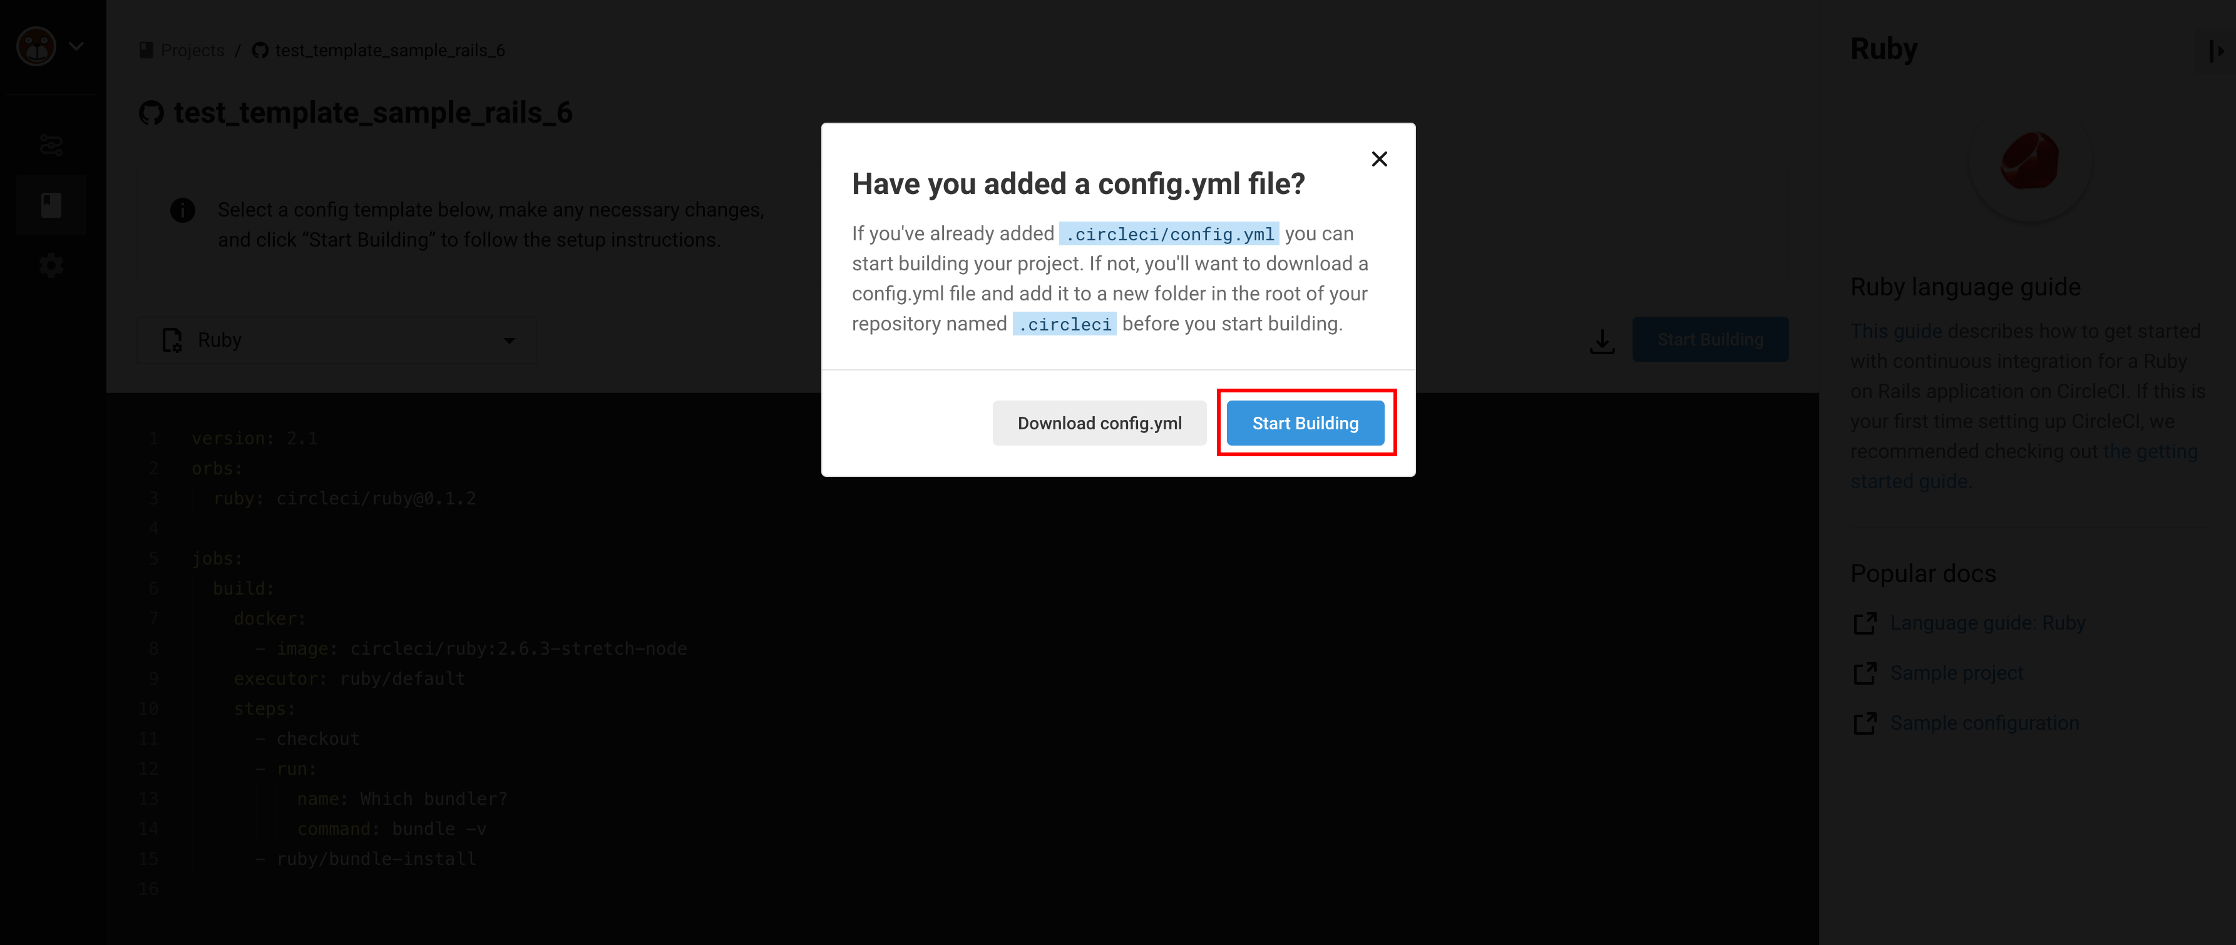Click the background Start Building button
Image resolution: width=2236 pixels, height=945 pixels.
pos(1710,339)
